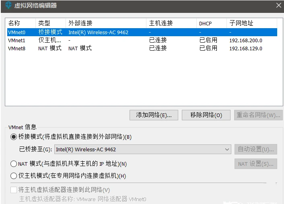Click the 自动设置(U)... button
This screenshot has height=204, width=284.
point(256,149)
